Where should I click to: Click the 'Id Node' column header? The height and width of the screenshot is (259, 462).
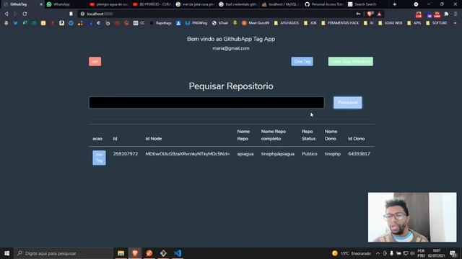point(154,139)
